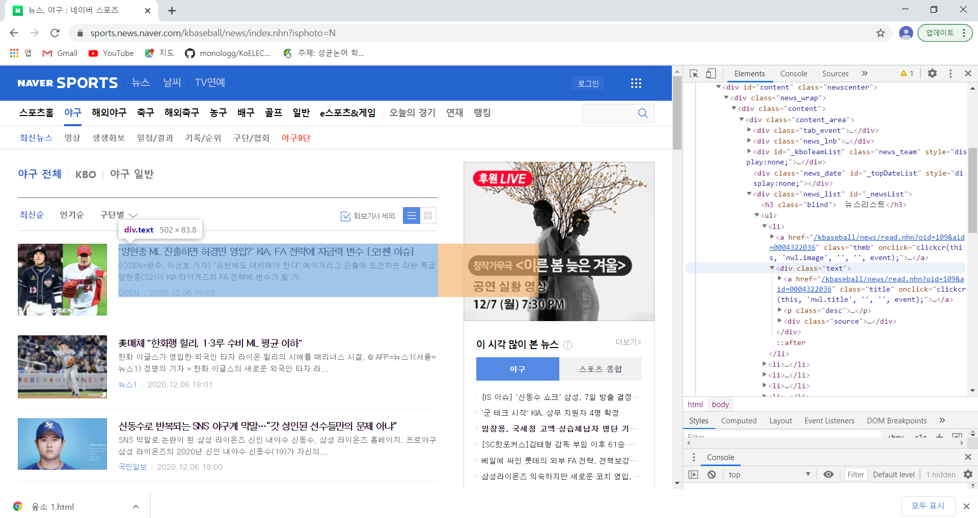The image size is (978, 518).
Task: Expand p class desc node
Action: tap(780, 310)
